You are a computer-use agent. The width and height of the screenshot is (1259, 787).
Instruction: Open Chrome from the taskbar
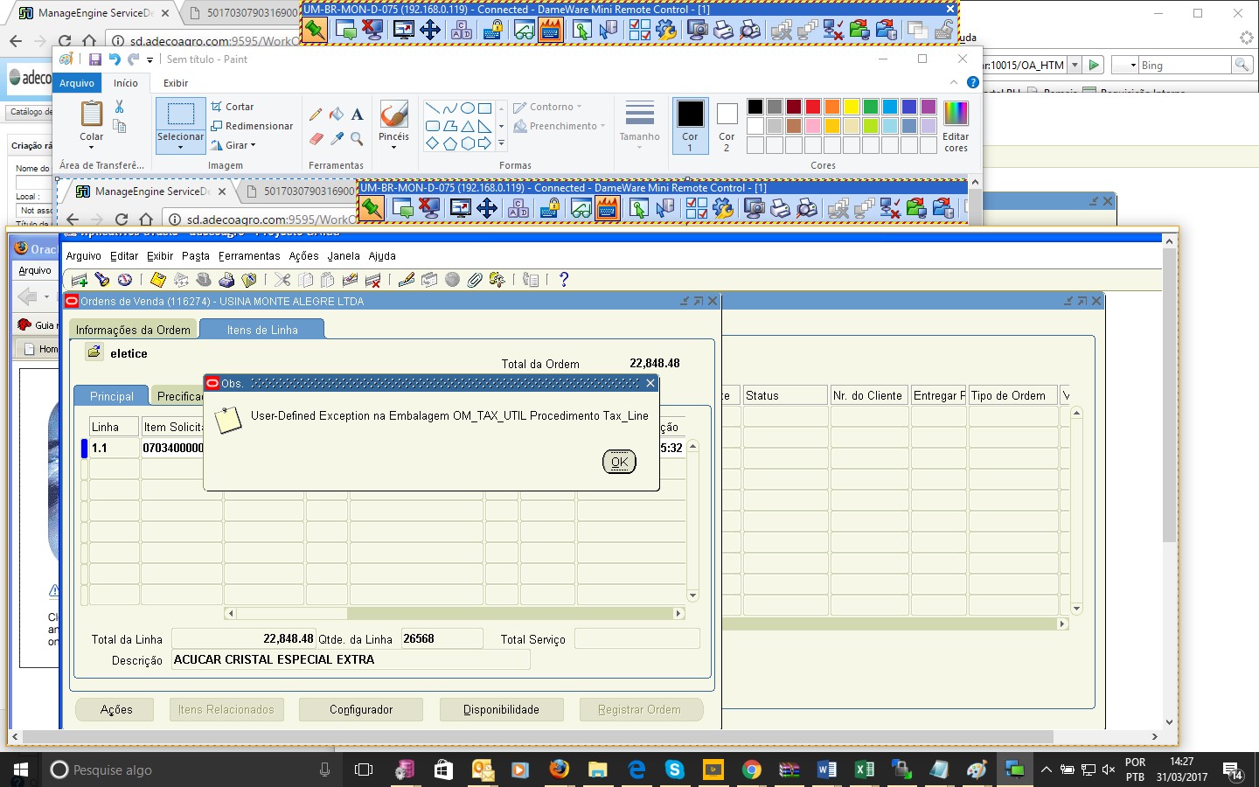click(751, 770)
